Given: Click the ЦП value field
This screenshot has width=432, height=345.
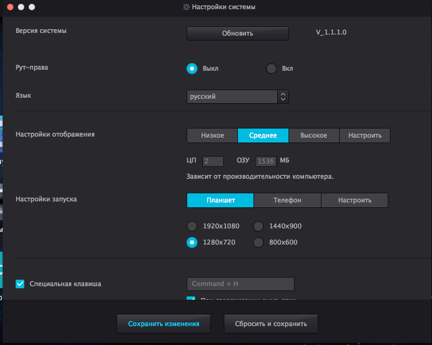Looking at the screenshot, I should point(212,161).
